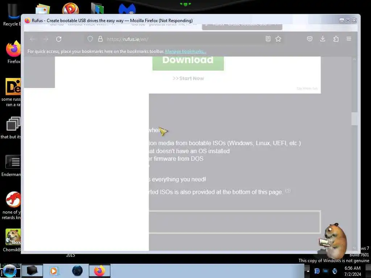Minimize the Firefox window

tap(342, 21)
